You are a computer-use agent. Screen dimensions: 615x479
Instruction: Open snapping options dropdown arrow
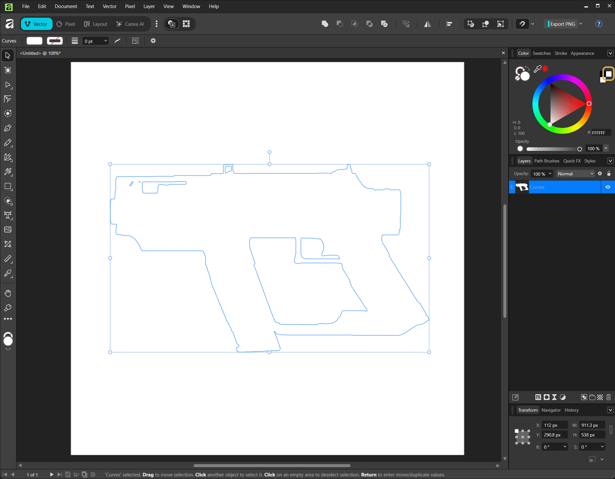tap(533, 24)
